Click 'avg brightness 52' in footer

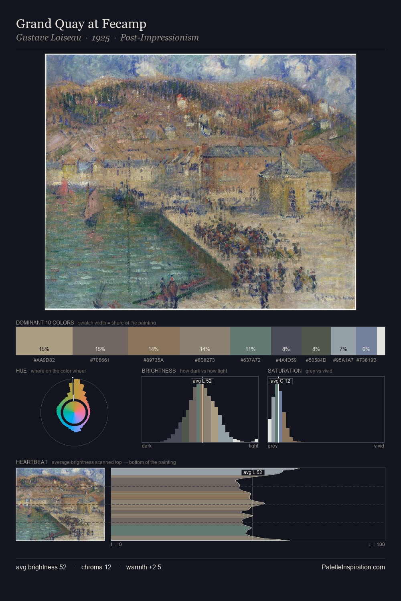(x=41, y=567)
